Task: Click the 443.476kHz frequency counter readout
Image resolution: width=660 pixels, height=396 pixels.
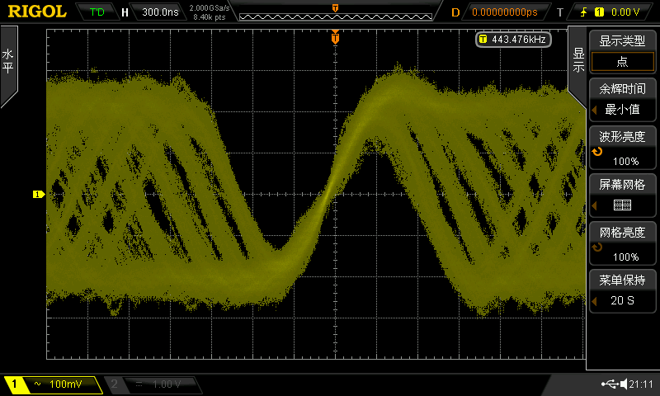Action: tap(513, 39)
